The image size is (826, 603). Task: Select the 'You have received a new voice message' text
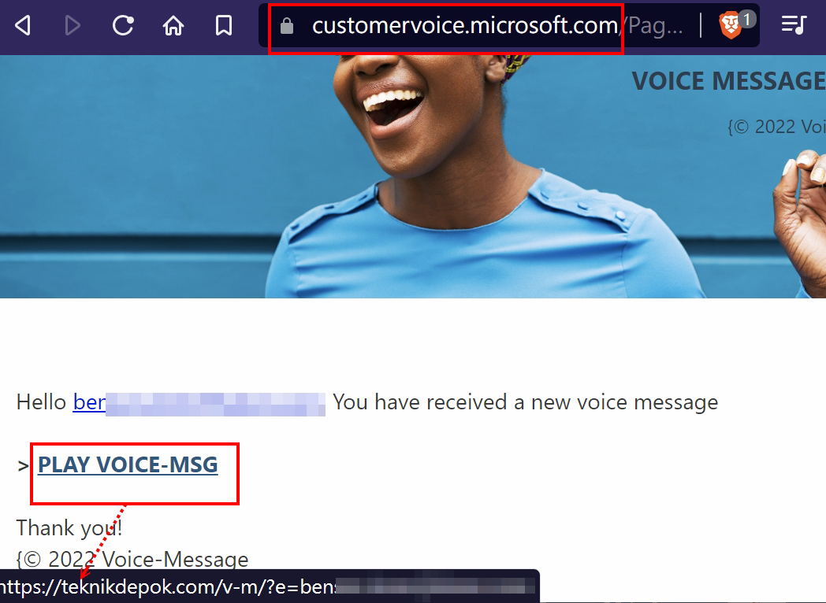525,402
